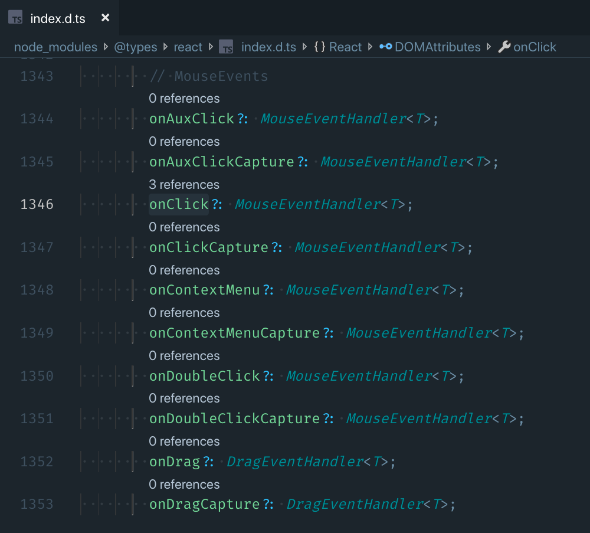590x533 pixels.
Task: Show references above onContextMenuCapture
Action: tap(184, 313)
